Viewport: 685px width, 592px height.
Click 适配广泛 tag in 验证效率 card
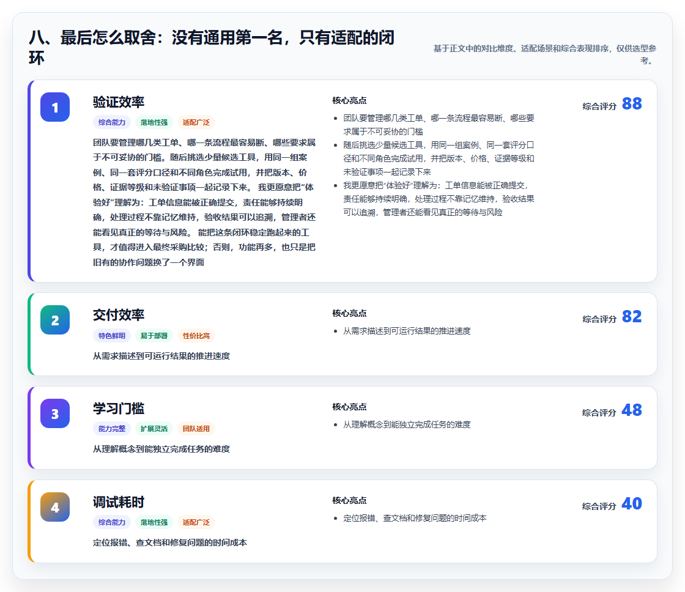coord(196,122)
